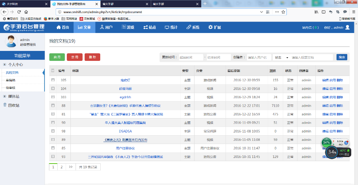Click the 首页 home icon in navbar
The height and width of the screenshot is (185, 358).
[58, 27]
